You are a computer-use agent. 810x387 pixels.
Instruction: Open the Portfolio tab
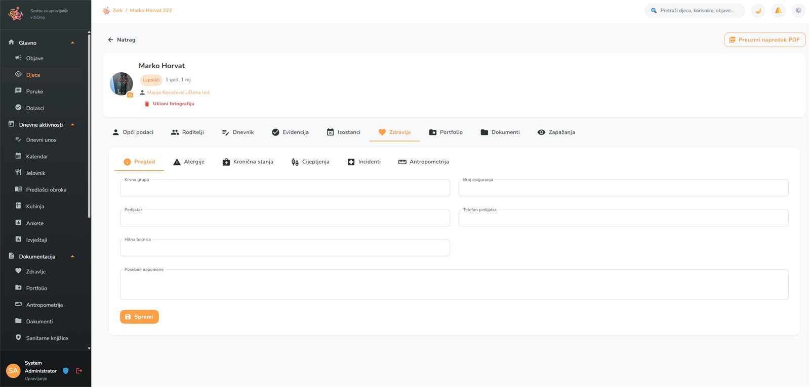point(446,132)
